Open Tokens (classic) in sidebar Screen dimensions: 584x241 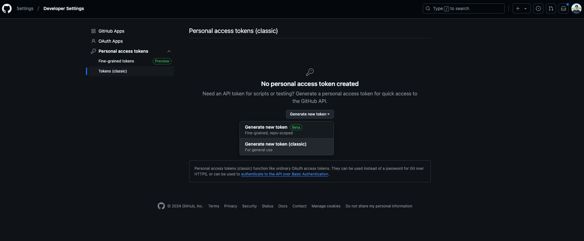click(131, 71)
